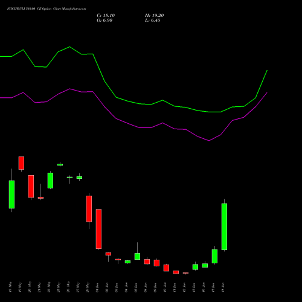Image resolution: width=302 pixels, height=302 pixels.
Task: Select the close value C: 18.10
Action: click(106, 16)
